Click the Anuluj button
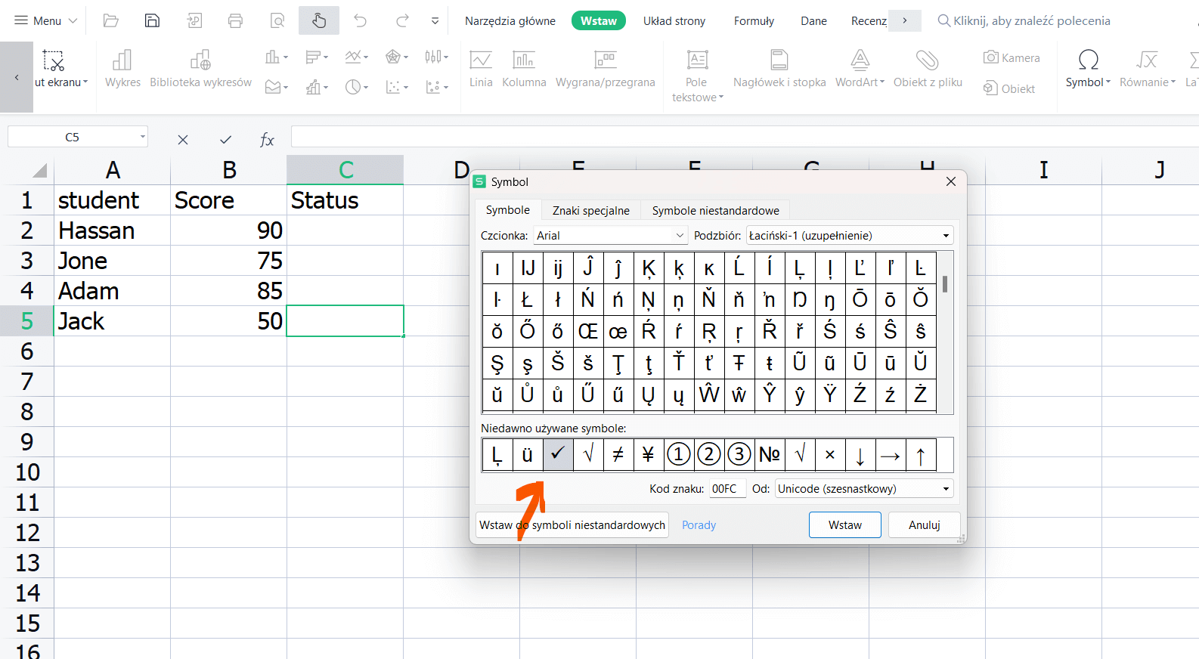 click(924, 525)
